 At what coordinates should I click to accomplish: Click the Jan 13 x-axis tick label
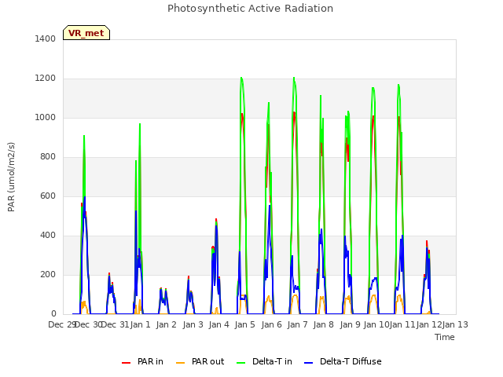point(455,324)
